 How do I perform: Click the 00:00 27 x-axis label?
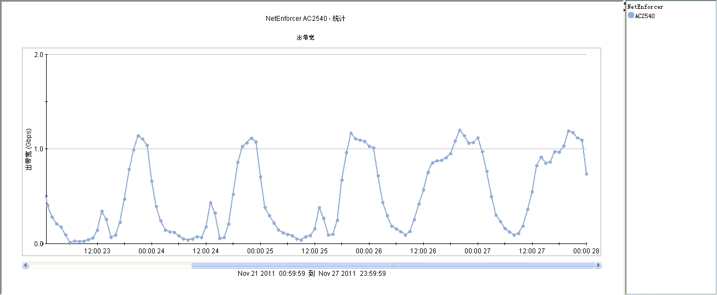478,251
